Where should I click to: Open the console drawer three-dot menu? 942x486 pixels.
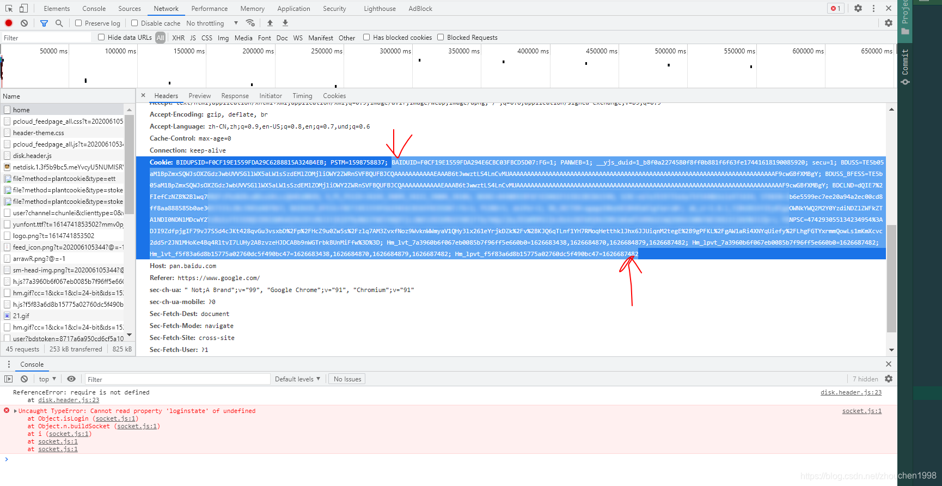click(9, 364)
